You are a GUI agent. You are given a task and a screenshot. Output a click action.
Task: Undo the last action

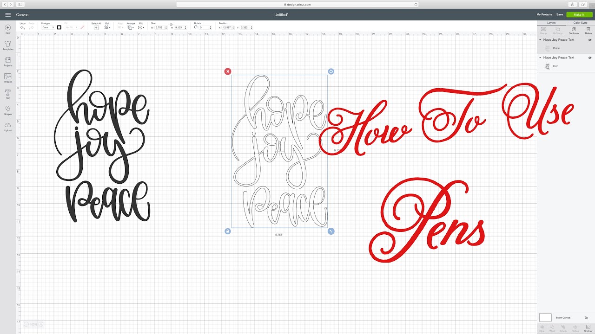click(22, 27)
